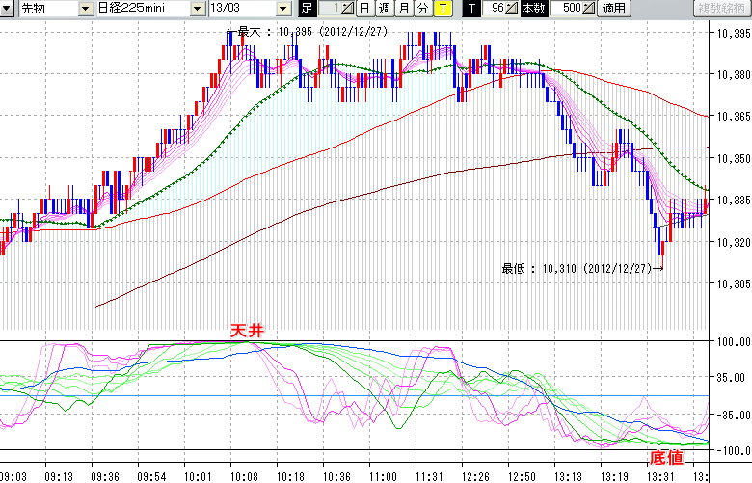Viewport: 752px width, 483px height.
Task: Select the minute (分) timeframe button
Action: 423,9
